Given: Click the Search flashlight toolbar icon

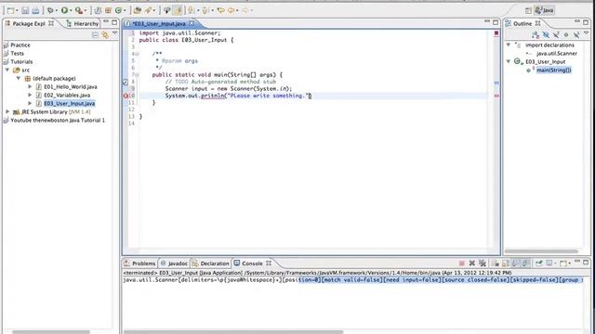Looking at the screenshot, I should pyautogui.click(x=148, y=10).
